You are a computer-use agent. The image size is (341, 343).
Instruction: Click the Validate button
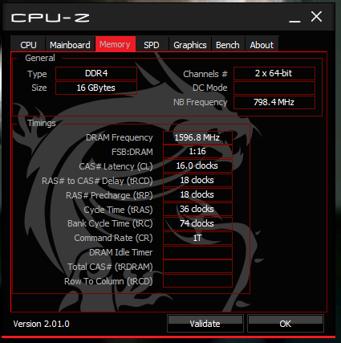[x=205, y=324]
